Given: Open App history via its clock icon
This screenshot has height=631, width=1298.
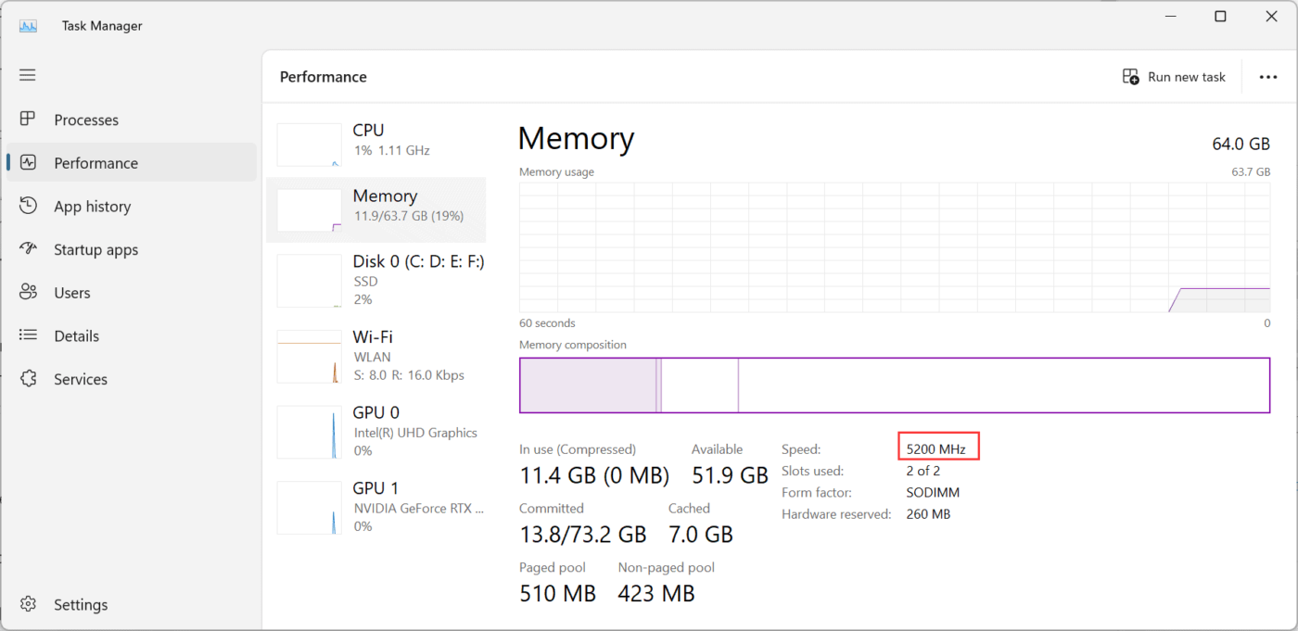Looking at the screenshot, I should point(28,206).
